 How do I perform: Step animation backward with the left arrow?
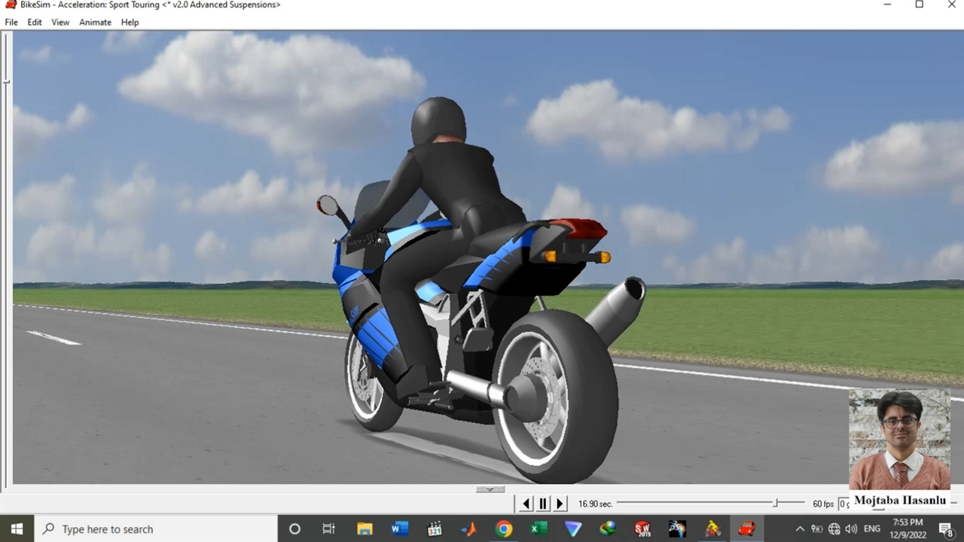click(x=526, y=504)
